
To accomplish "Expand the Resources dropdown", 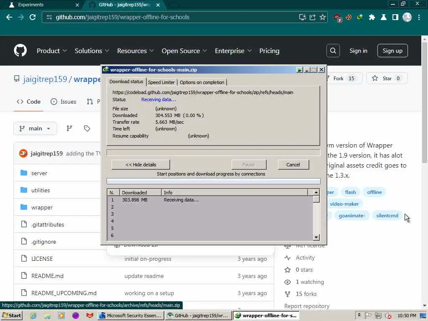I will point(135,51).
